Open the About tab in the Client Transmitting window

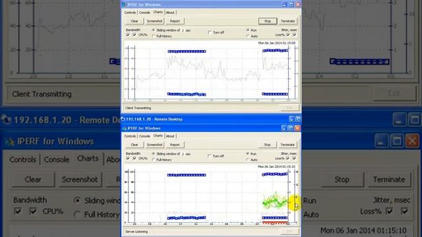tap(170, 13)
